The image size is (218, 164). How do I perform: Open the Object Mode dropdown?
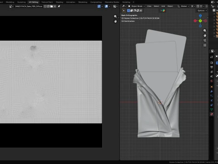tap(137, 6)
